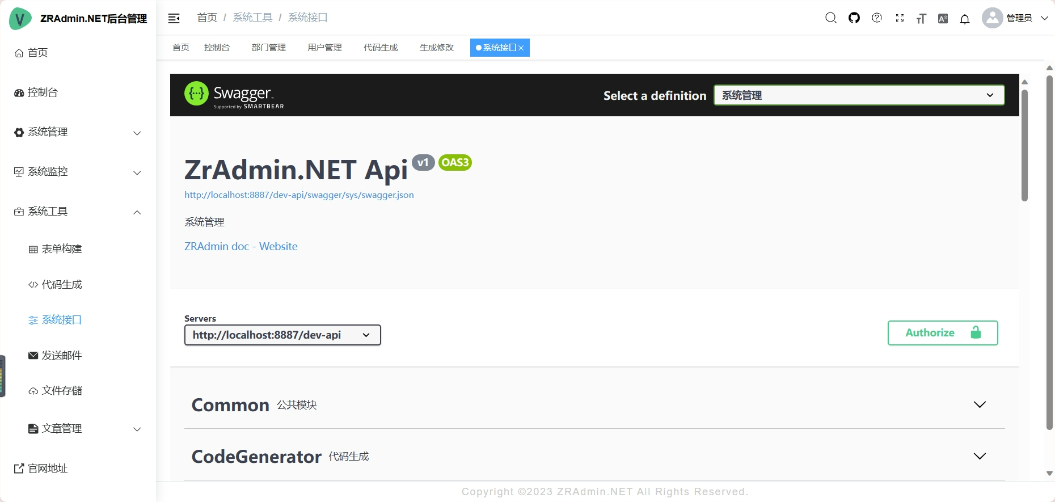Open the Select a definition dropdown

pos(859,95)
